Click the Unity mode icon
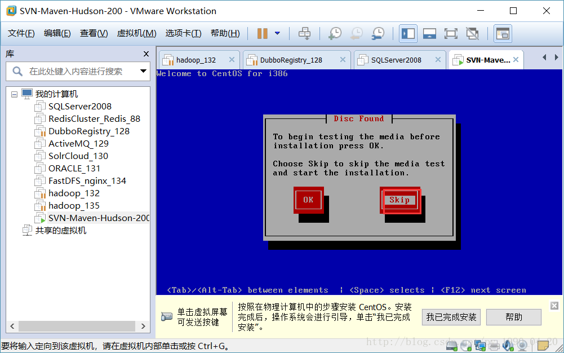This screenshot has width=564, height=353. 472,34
